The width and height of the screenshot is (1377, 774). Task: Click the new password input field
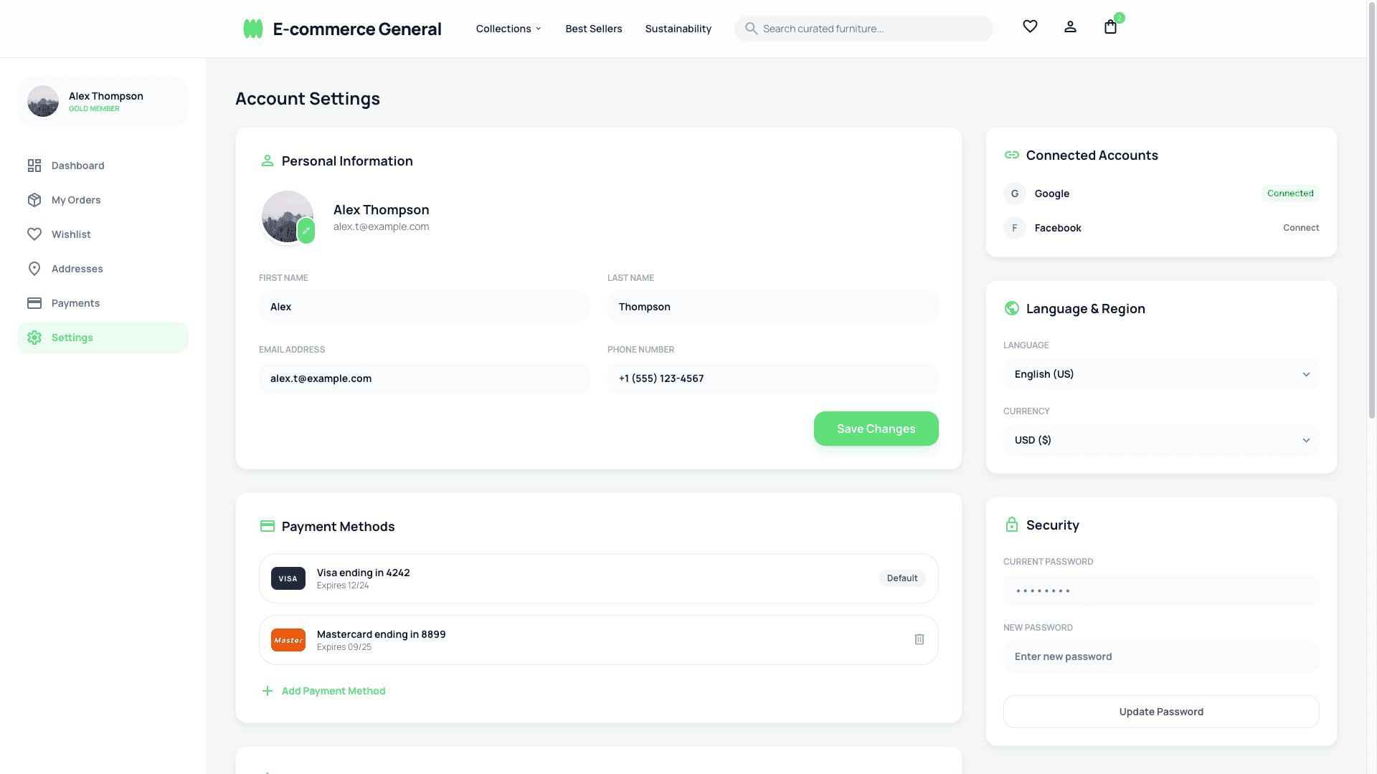[x=1160, y=656]
